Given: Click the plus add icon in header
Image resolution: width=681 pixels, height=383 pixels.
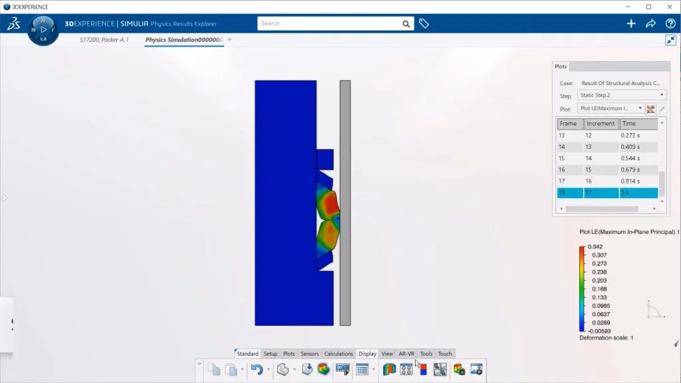Looking at the screenshot, I should pyautogui.click(x=631, y=23).
